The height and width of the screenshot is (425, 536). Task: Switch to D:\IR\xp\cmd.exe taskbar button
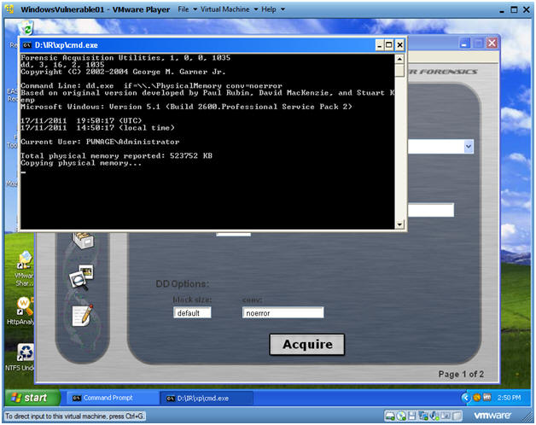click(207, 399)
